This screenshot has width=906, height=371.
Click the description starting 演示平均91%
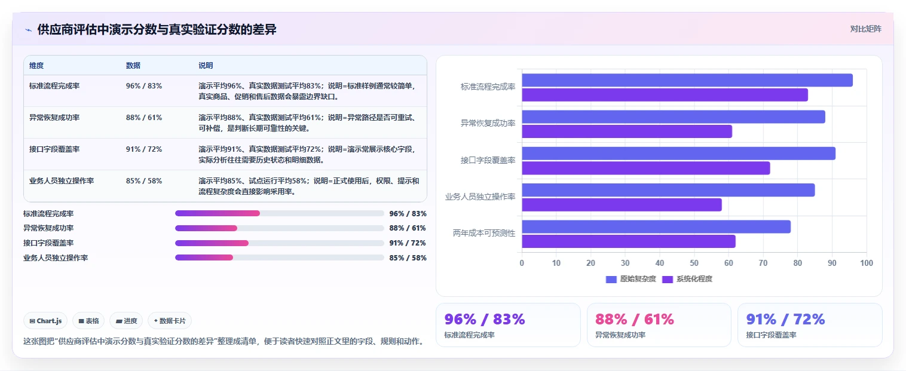[309, 155]
